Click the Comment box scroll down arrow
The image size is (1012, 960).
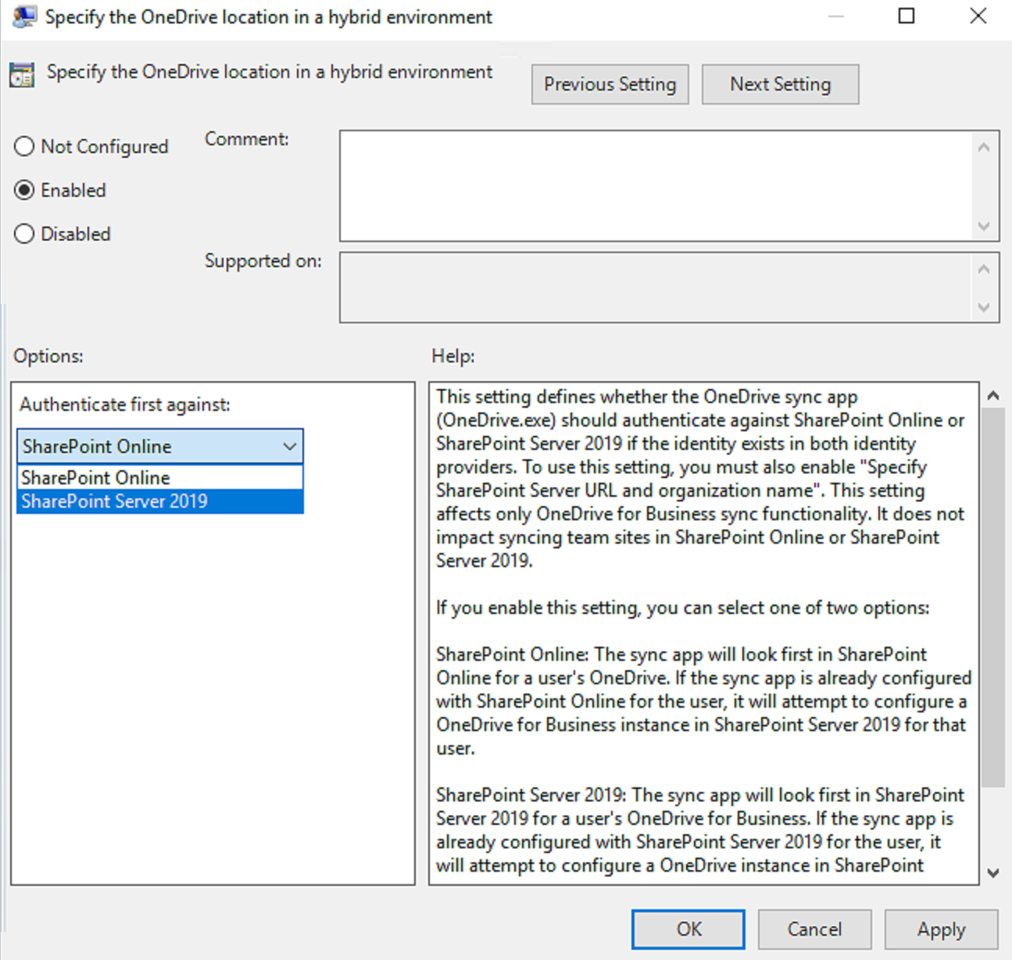pyautogui.click(x=984, y=227)
